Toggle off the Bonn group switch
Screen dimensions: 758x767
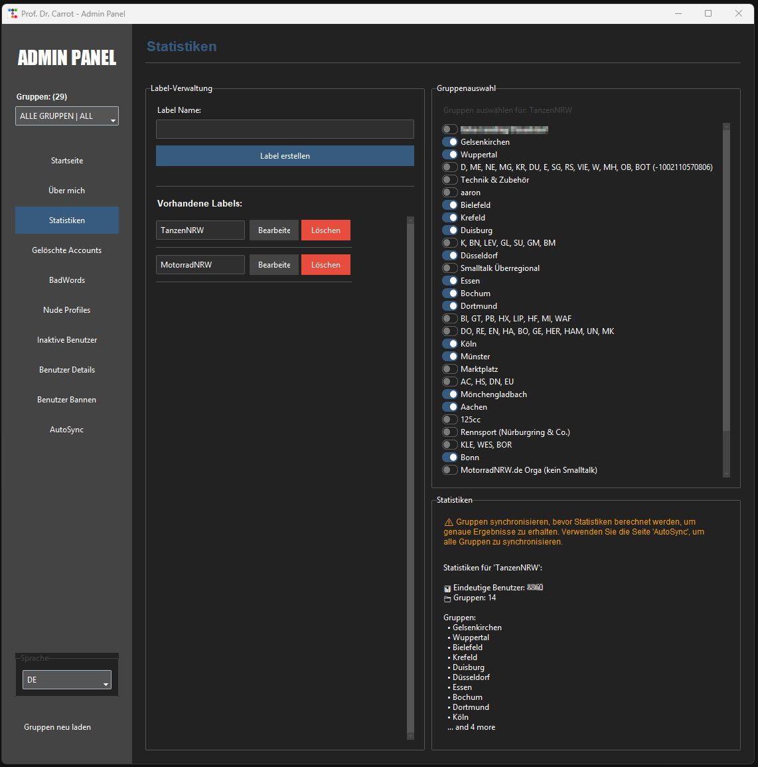tap(450, 458)
